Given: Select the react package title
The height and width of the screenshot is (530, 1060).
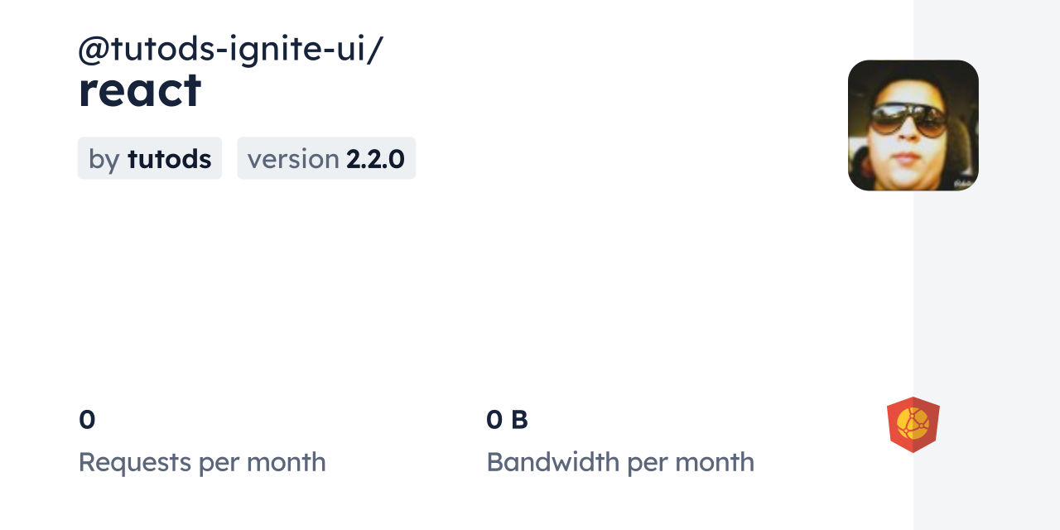Looking at the screenshot, I should pos(140,90).
